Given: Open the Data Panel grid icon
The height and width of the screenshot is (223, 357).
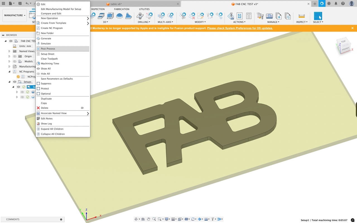Looking at the screenshot, I should pyautogui.click(x=3, y=4).
